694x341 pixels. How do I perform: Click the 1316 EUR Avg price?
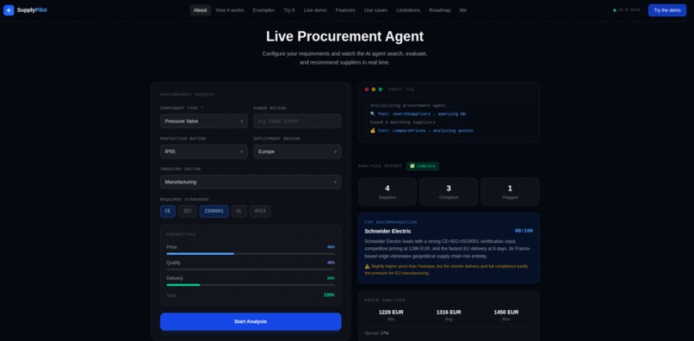[449, 313]
